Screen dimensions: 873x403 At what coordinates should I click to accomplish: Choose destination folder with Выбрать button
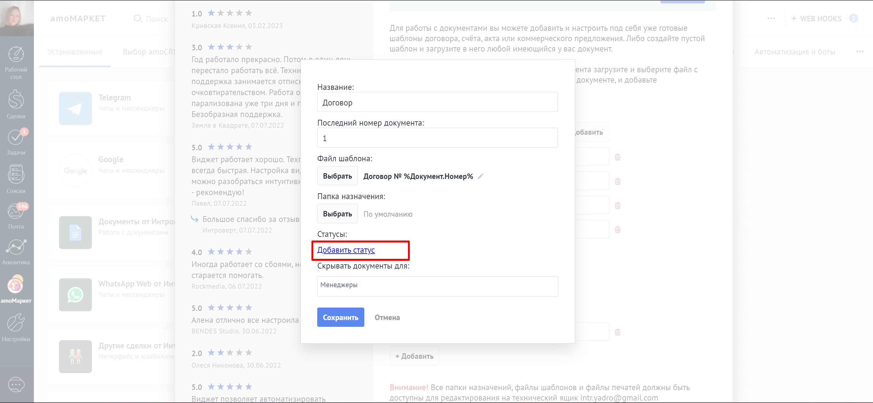pyautogui.click(x=337, y=214)
